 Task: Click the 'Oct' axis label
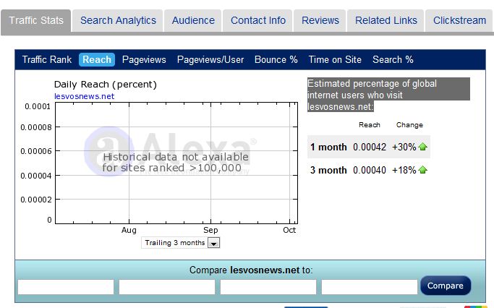point(289,230)
